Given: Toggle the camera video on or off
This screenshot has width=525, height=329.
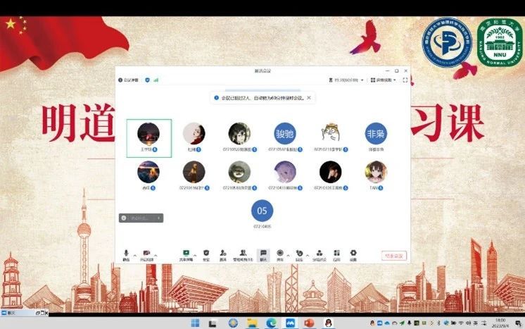Looking at the screenshot, I should 146,254.
